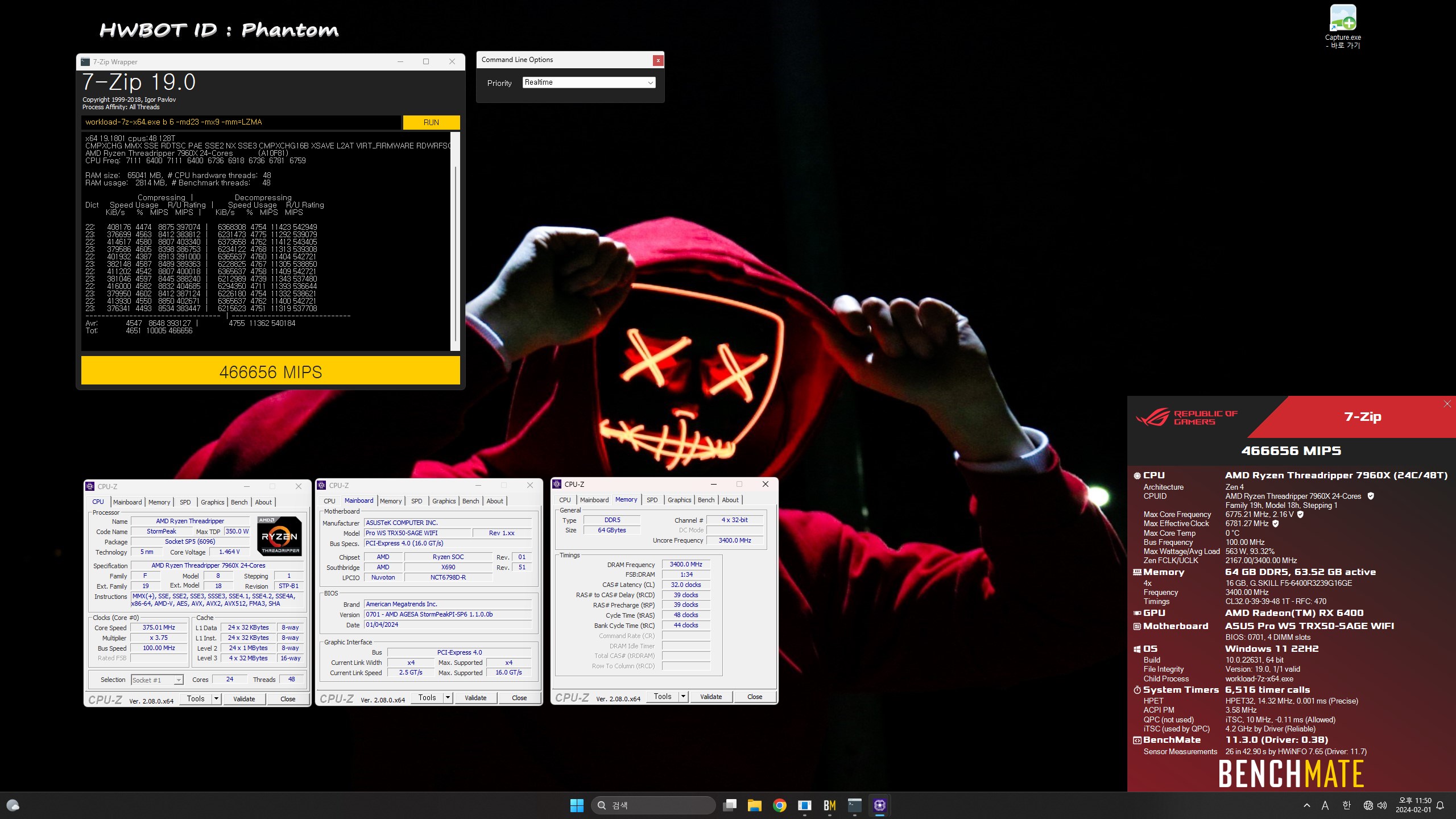This screenshot has width=1456, height=819.
Task: Expand Tools arrow in CPU tab window
Action: [x=216, y=699]
